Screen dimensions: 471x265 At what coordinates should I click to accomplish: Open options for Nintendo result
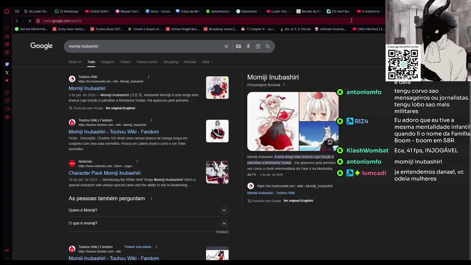(137, 162)
